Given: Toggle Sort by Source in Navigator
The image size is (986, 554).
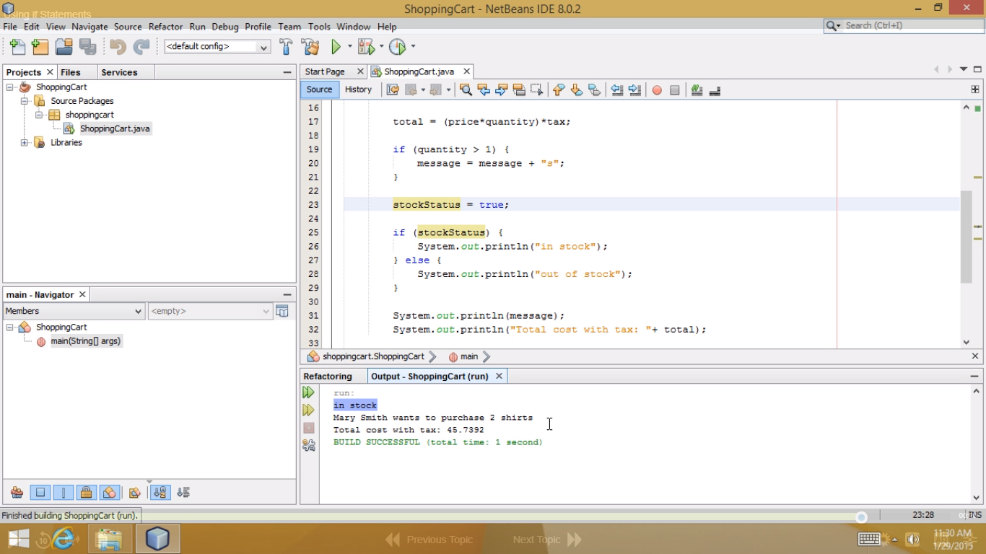Looking at the screenshot, I should click(183, 493).
